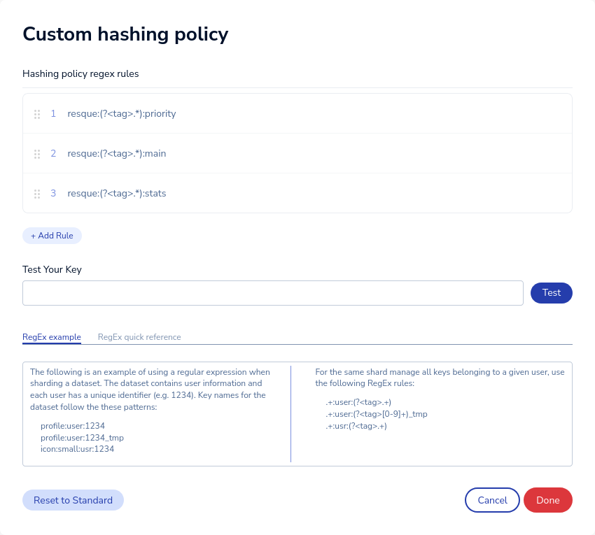Click the example regex .+:usr:(?<tag>.+)
The height and width of the screenshot is (535, 595).
[x=356, y=426]
